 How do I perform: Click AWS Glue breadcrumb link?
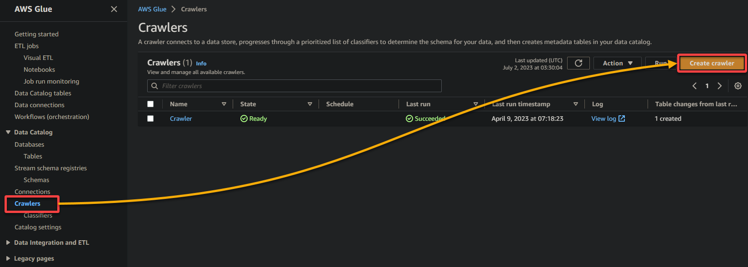(x=152, y=9)
